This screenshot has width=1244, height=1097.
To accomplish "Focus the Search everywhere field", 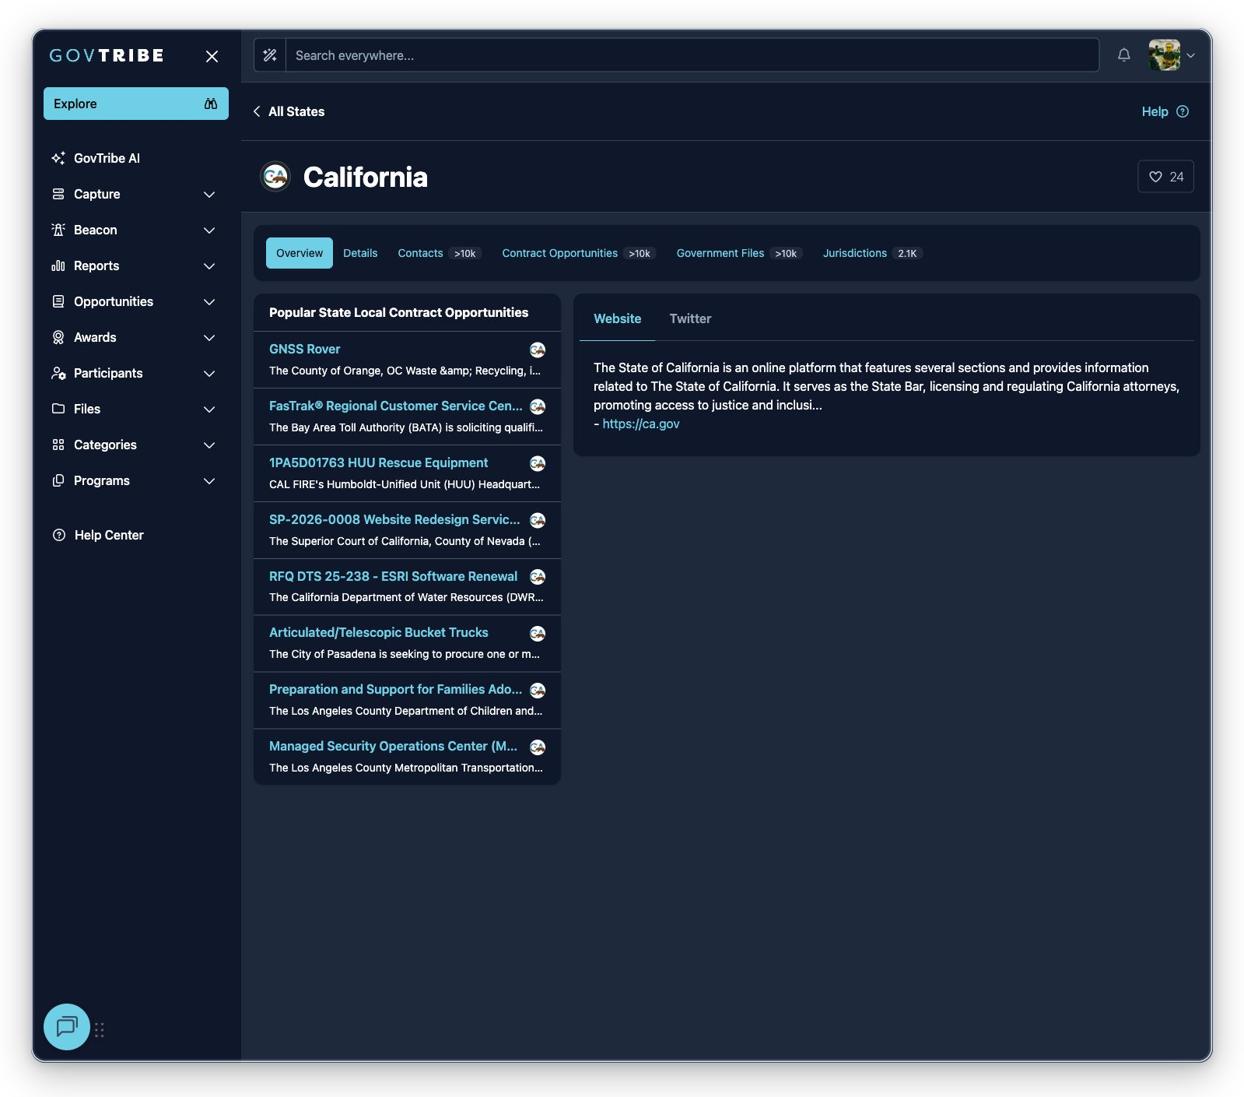I will pyautogui.click(x=692, y=55).
